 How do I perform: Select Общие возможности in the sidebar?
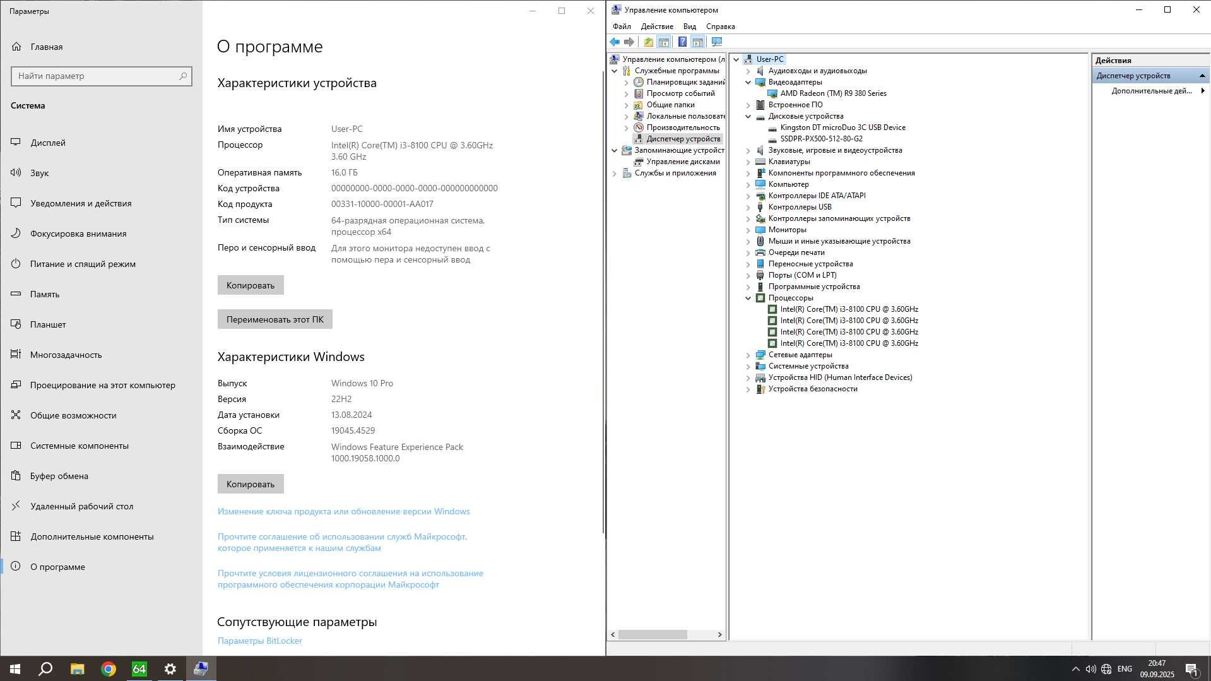[x=101, y=415]
